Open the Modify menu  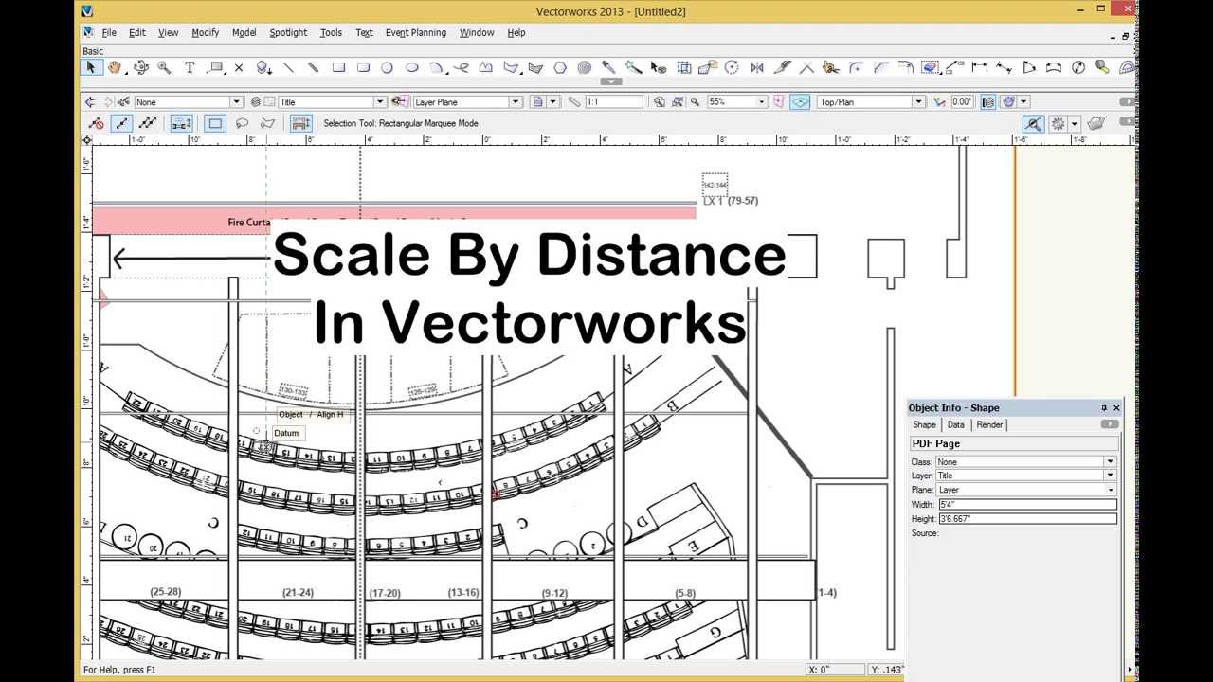point(205,32)
